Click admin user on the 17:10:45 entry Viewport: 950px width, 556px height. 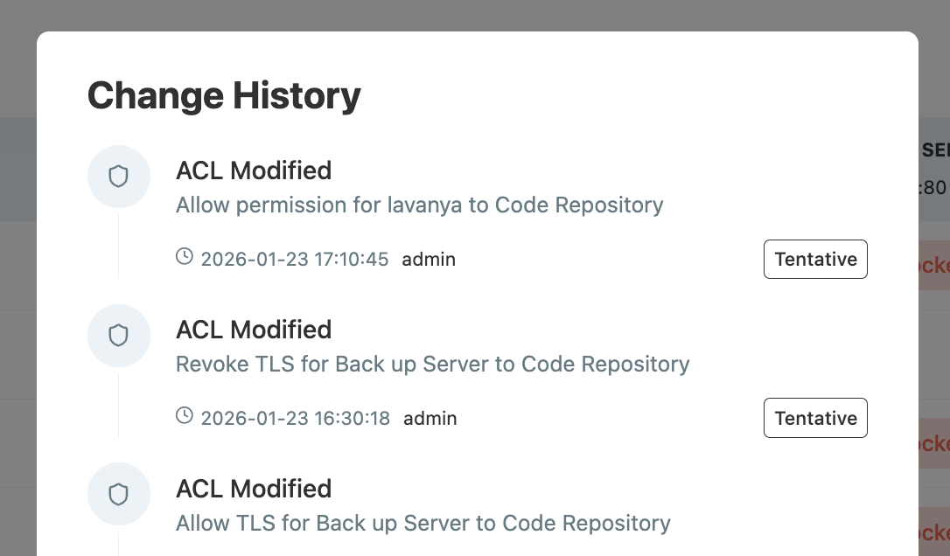pyautogui.click(x=429, y=260)
